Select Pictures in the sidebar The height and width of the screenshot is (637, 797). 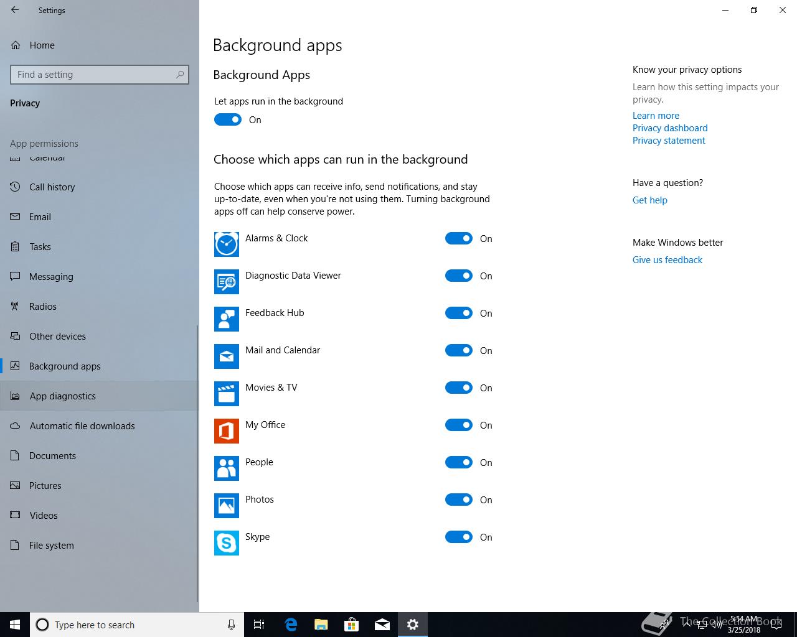point(98,485)
